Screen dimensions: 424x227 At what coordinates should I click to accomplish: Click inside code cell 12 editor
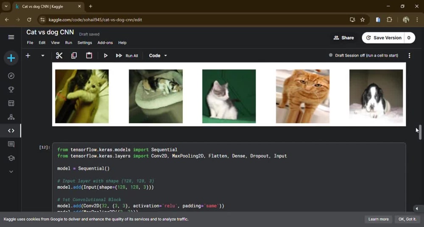[229, 177]
